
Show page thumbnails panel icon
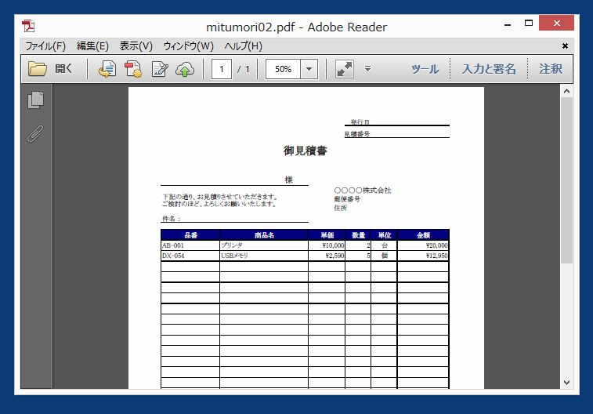(36, 100)
